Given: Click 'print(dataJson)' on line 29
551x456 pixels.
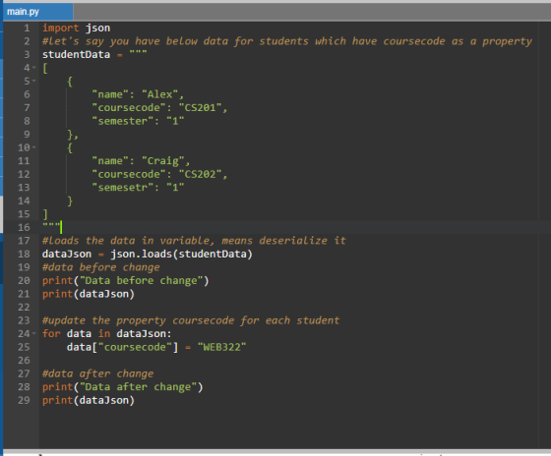Looking at the screenshot, I should pyautogui.click(x=89, y=400).
